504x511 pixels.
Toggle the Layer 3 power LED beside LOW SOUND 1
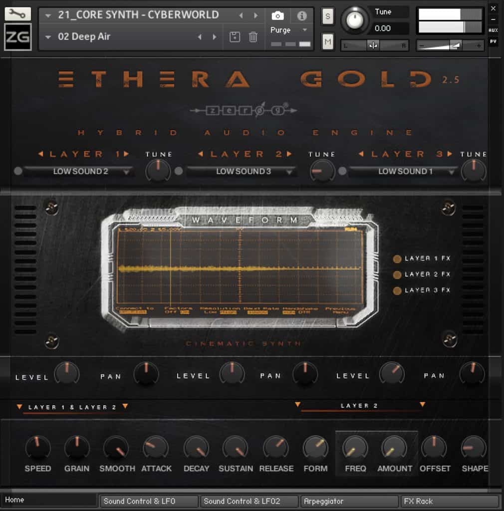pos(342,171)
